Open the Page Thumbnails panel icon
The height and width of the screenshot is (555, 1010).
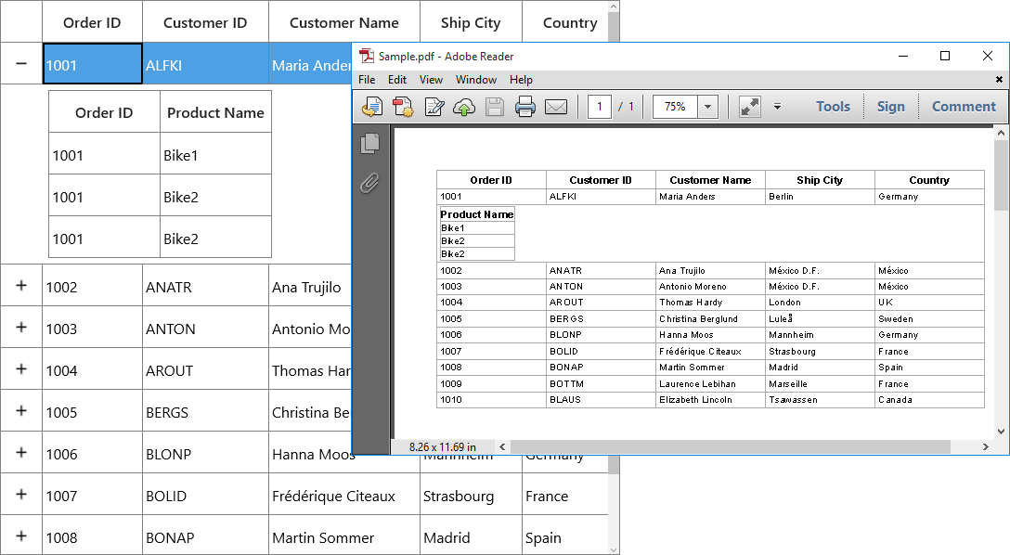[x=369, y=143]
